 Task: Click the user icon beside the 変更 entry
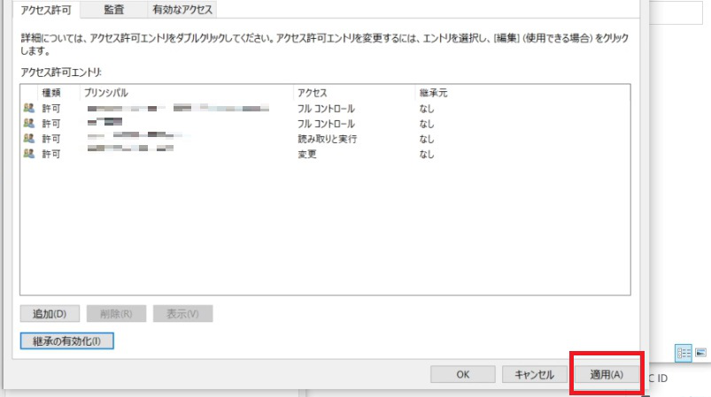29,154
